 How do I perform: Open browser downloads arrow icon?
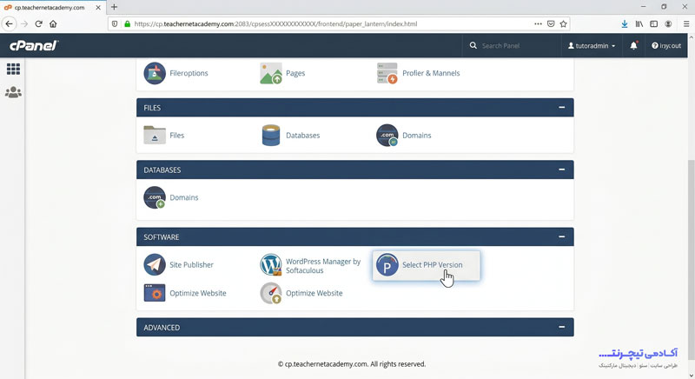point(624,24)
